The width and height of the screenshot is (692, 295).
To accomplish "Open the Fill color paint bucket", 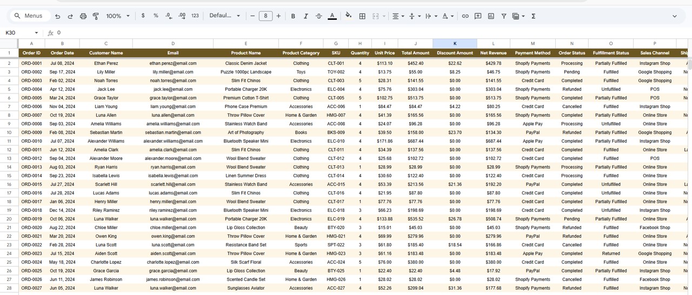I will [x=348, y=16].
